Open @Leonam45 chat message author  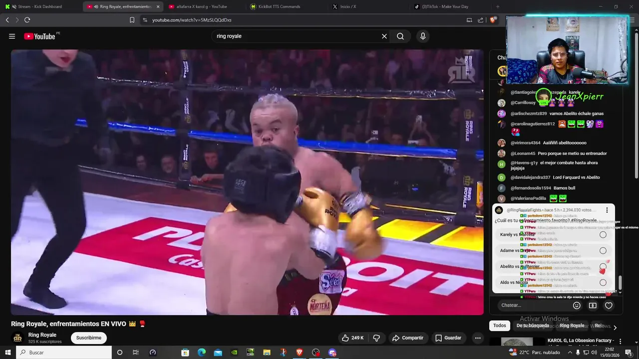pyautogui.click(x=523, y=154)
